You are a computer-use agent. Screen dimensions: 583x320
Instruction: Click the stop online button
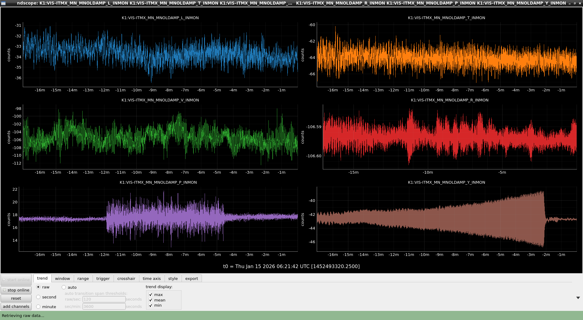[x=16, y=290]
